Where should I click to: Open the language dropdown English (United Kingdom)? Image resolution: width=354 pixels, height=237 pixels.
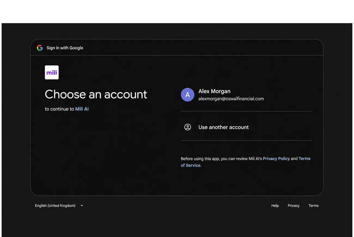pos(59,206)
